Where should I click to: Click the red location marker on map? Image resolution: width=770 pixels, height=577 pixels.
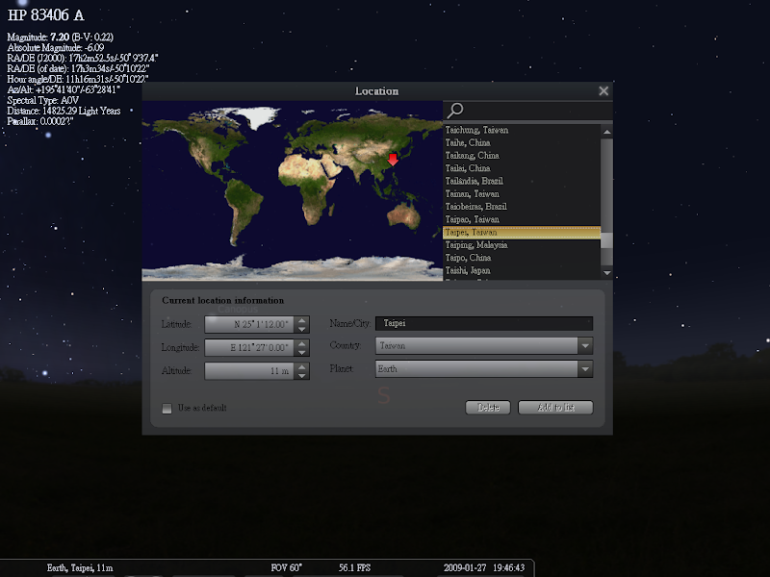coord(392,159)
